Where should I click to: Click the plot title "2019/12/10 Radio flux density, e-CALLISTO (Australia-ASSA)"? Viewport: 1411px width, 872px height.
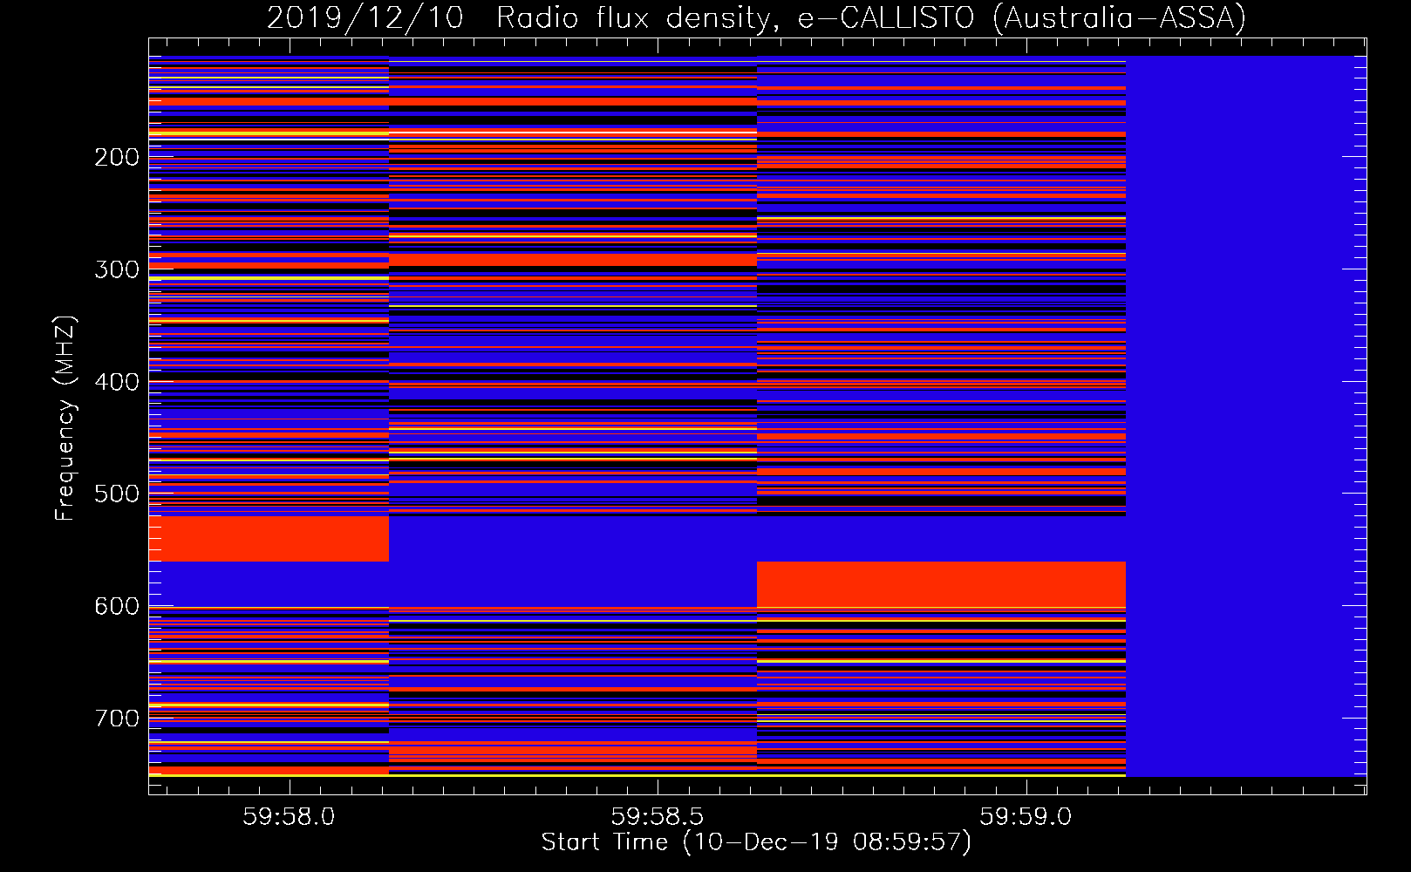[x=756, y=17]
